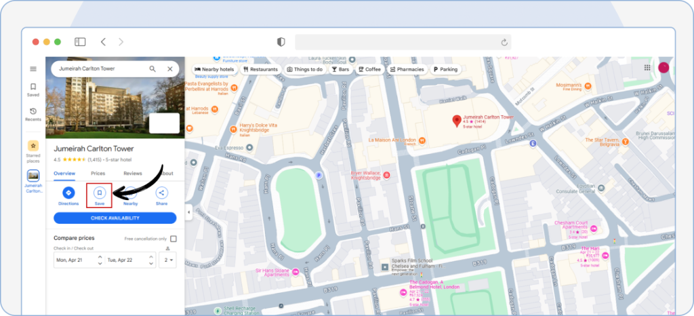694x316 pixels.
Task: Go back with browser back arrow
Action: point(103,42)
